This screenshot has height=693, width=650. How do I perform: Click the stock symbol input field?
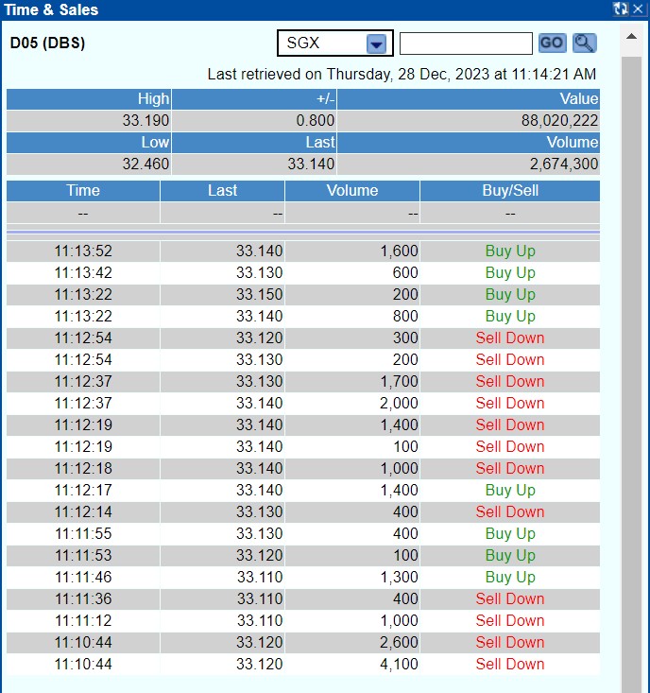(x=466, y=43)
